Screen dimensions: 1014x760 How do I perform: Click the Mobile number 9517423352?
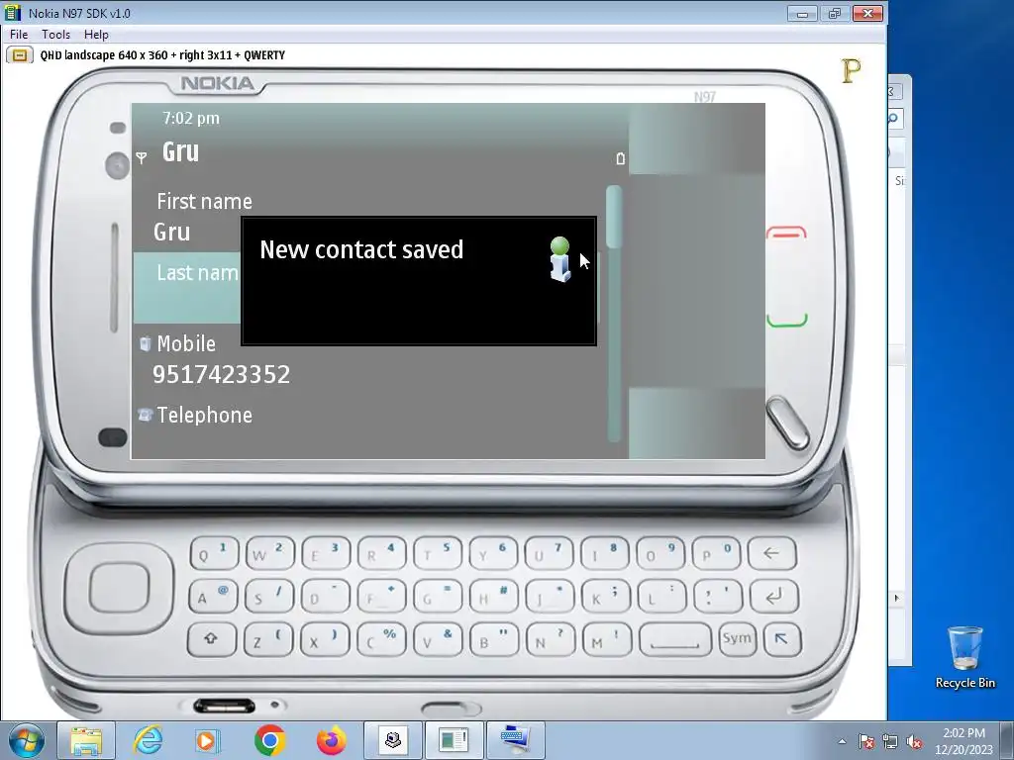click(221, 375)
